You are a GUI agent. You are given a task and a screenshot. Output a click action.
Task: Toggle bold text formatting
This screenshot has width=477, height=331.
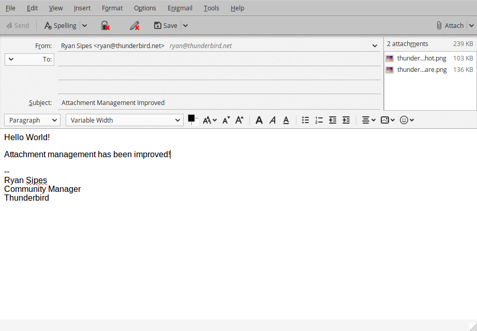pos(259,120)
